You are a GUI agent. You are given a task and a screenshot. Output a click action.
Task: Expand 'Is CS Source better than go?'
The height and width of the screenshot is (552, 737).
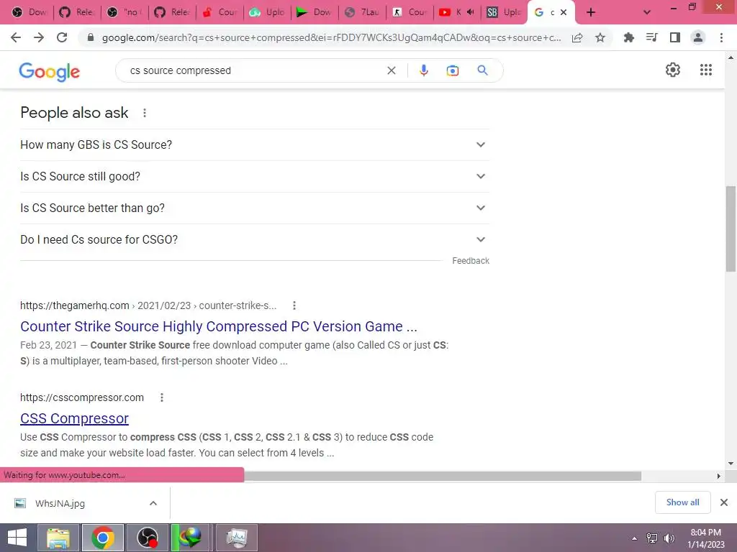[x=255, y=208]
